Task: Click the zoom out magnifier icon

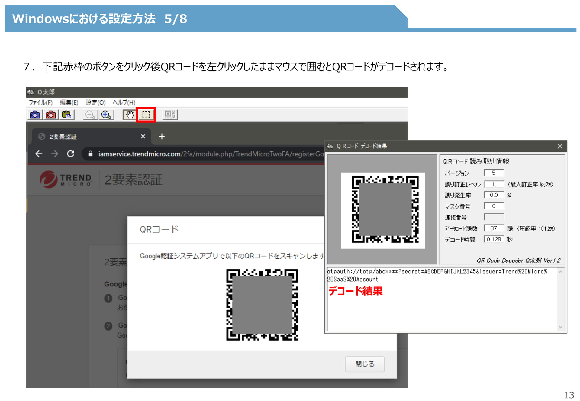Action: (x=90, y=115)
